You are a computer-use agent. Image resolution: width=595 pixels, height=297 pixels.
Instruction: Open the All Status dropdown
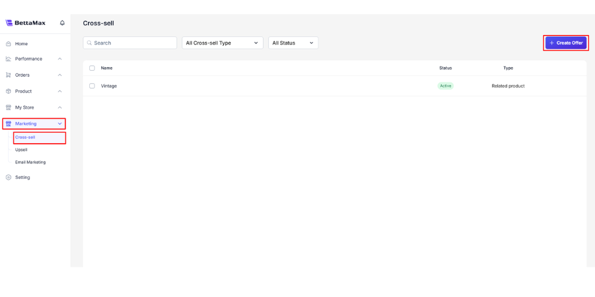[293, 43]
